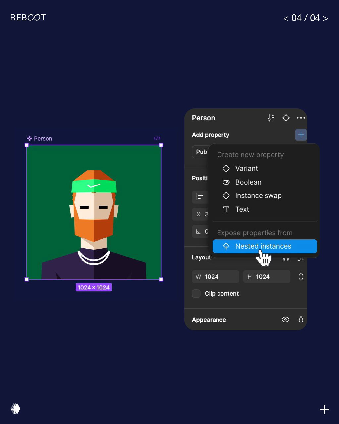The height and width of the screenshot is (424, 339).
Task: Click the Instance swap diamond icon
Action: [226, 196]
